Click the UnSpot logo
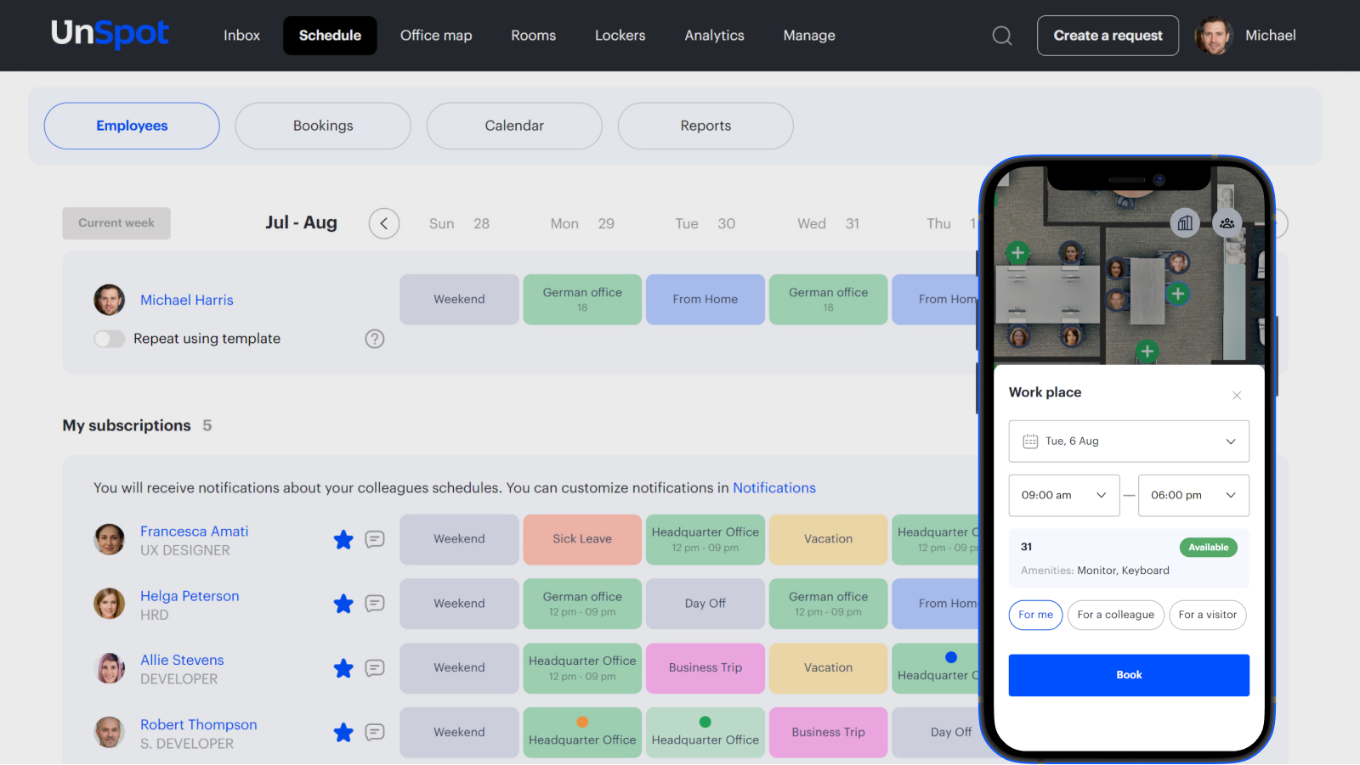Screen dimensions: 1360x765 (x=110, y=34)
